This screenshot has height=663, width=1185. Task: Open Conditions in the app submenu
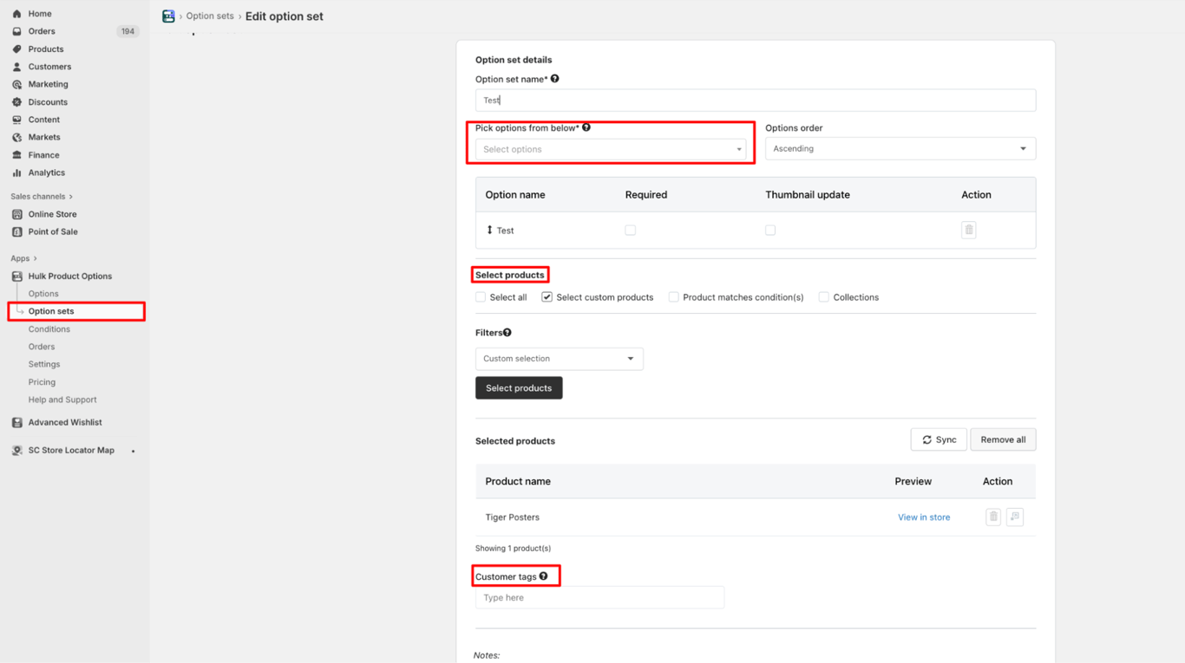[x=49, y=329]
